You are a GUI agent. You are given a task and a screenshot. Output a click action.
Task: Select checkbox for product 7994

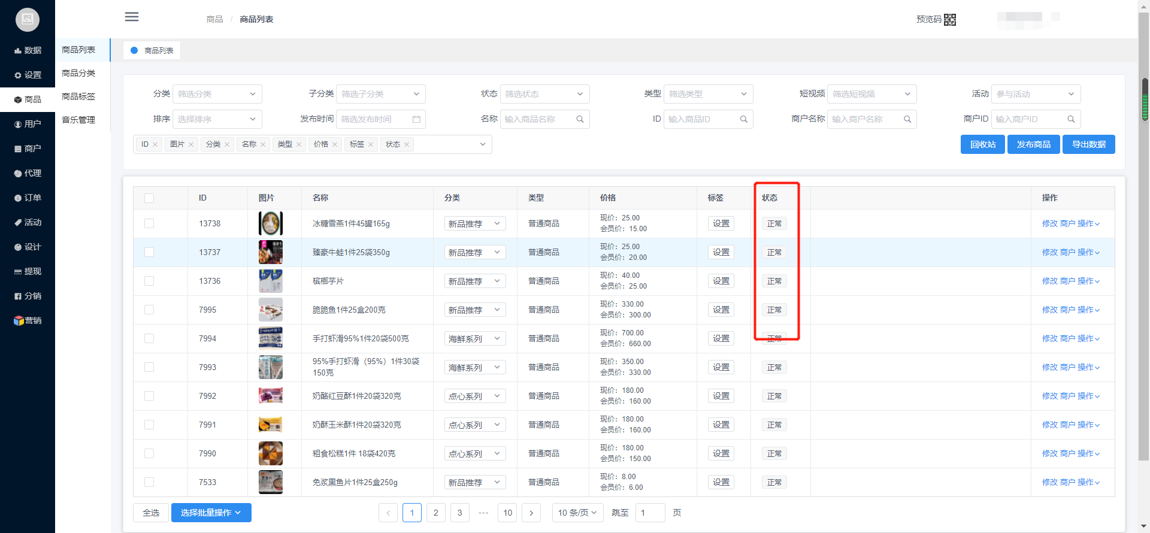coord(149,338)
